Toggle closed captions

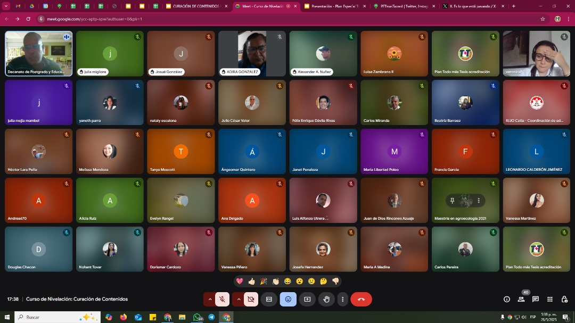coord(269,299)
